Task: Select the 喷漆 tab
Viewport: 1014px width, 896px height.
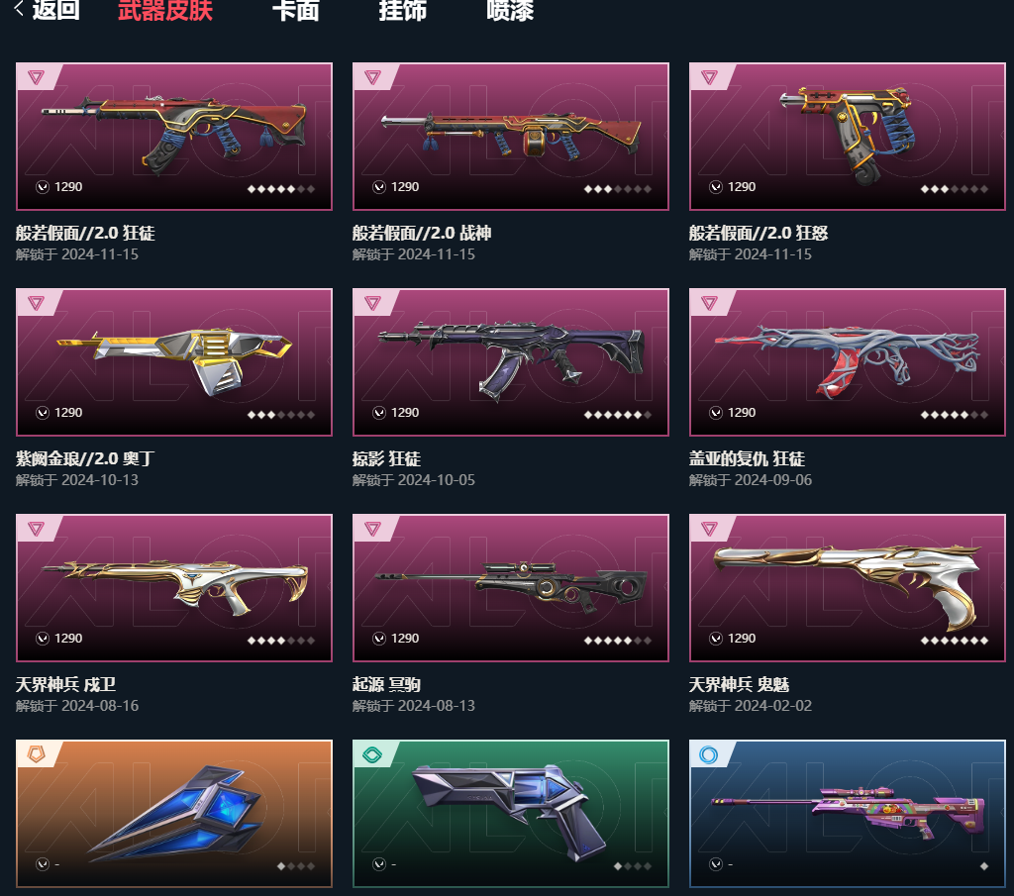Action: pyautogui.click(x=510, y=10)
